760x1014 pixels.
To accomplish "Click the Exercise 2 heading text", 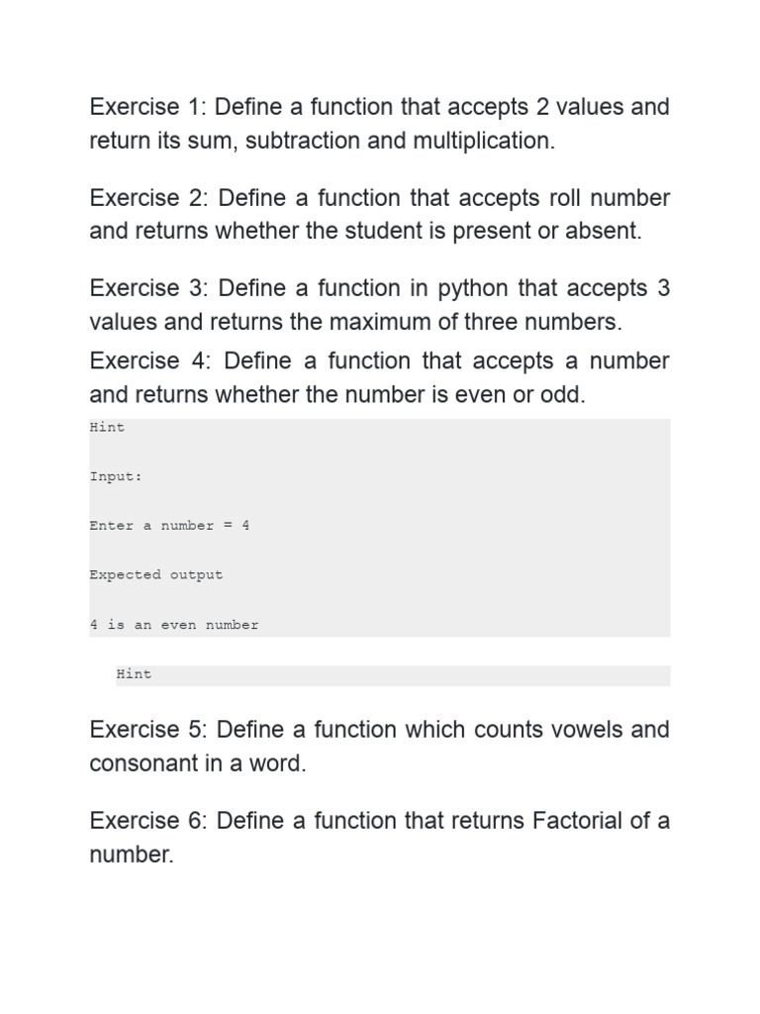I will pyautogui.click(x=149, y=198).
